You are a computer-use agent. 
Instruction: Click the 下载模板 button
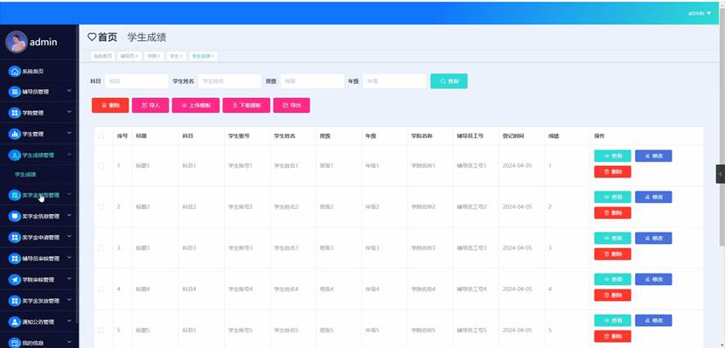(x=246, y=106)
